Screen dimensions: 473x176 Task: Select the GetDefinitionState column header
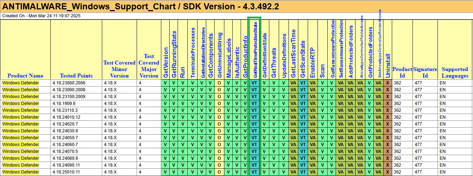264,55
